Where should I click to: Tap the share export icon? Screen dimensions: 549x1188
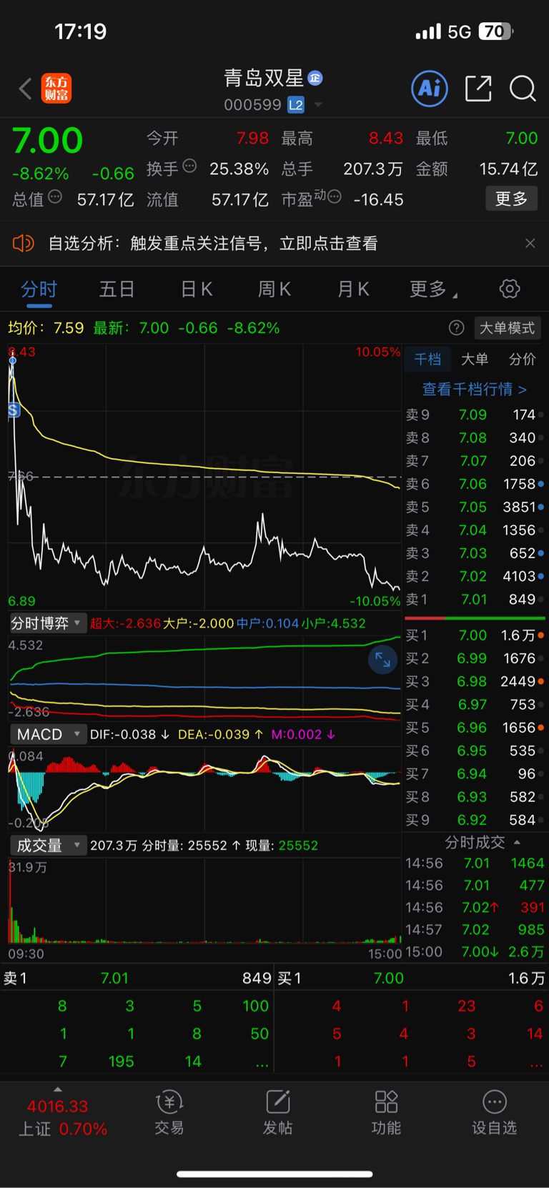(478, 89)
